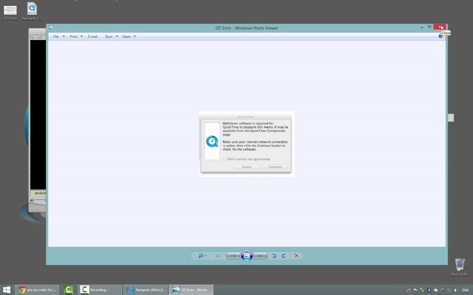The width and height of the screenshot is (473, 295).
Task: Delete the photo with the red X
Action: point(297,256)
